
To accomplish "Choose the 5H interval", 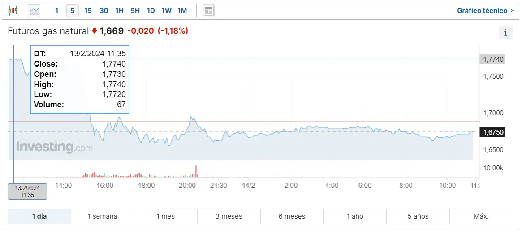I will (135, 10).
